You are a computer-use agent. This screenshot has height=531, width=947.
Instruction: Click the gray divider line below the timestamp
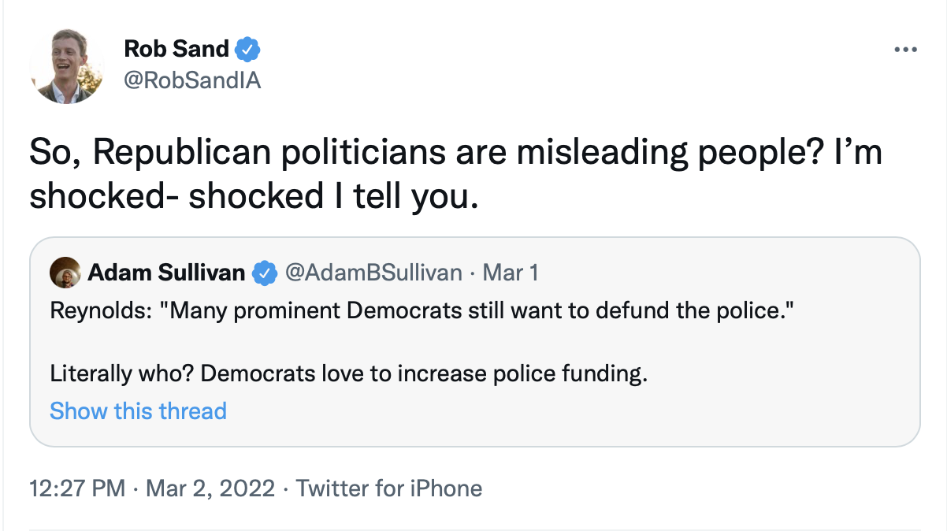tap(473, 529)
